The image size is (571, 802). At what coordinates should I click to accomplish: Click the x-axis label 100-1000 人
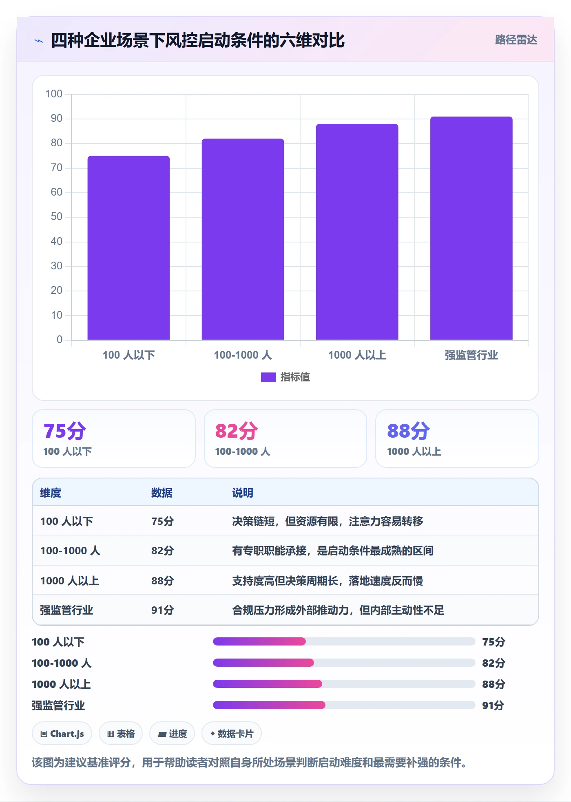point(243,355)
